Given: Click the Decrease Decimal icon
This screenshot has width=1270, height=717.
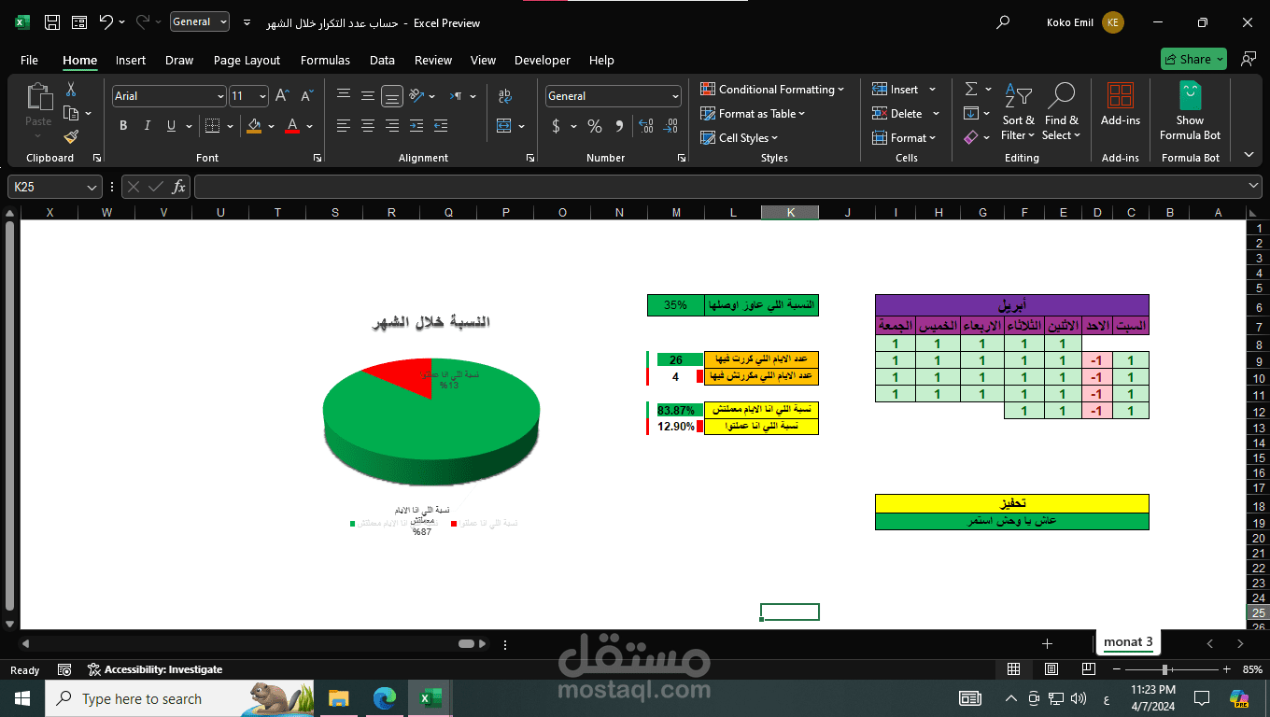Looking at the screenshot, I should tap(669, 126).
